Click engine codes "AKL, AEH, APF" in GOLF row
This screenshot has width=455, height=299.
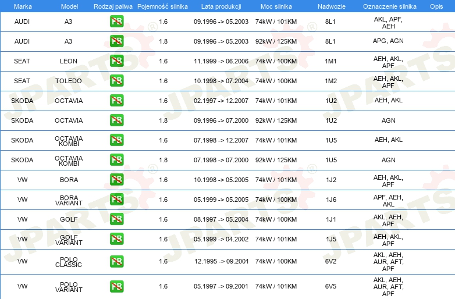388,220
